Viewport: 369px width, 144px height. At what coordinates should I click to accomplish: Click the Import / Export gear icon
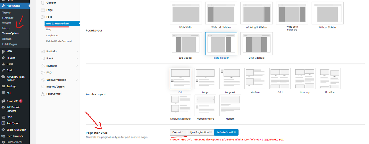coord(43,87)
